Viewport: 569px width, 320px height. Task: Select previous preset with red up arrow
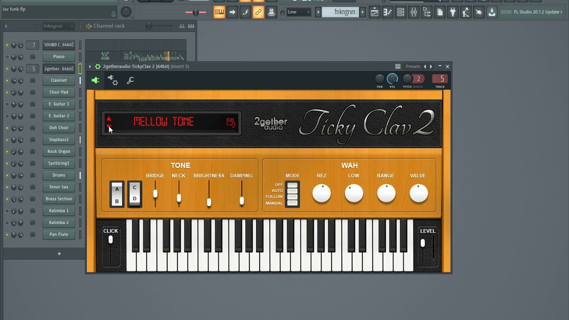(x=109, y=119)
